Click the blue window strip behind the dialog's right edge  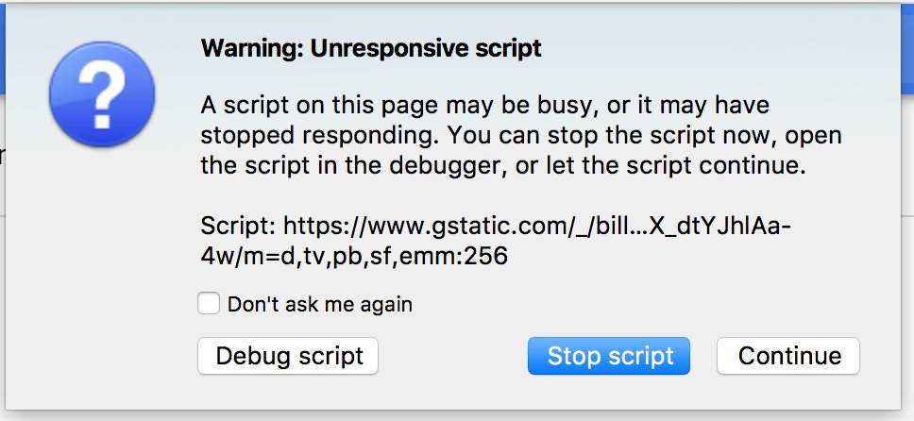click(x=907, y=50)
